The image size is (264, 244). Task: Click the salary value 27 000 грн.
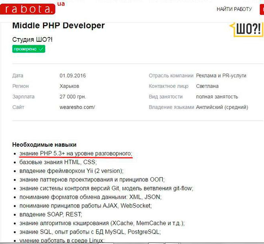click(x=73, y=97)
